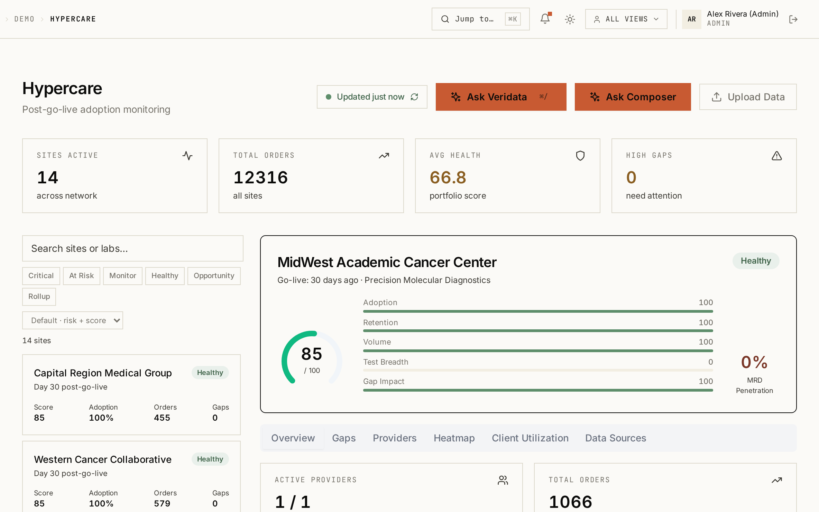Click the 1 / 1 active providers value
This screenshot has width=819, height=512.
293,502
